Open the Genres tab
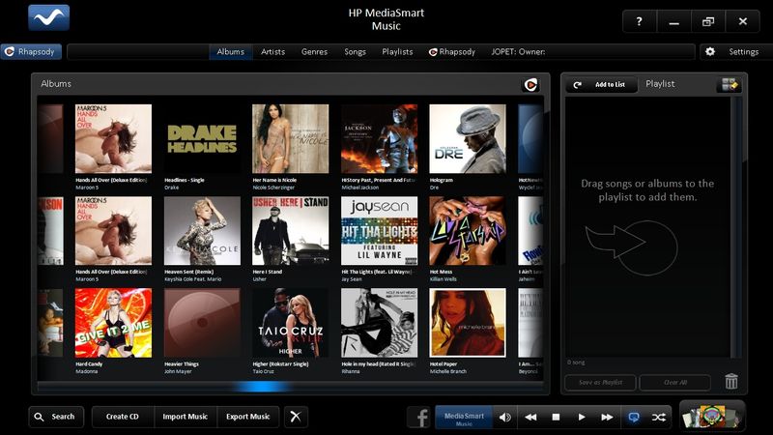The height and width of the screenshot is (435, 773). coord(314,52)
